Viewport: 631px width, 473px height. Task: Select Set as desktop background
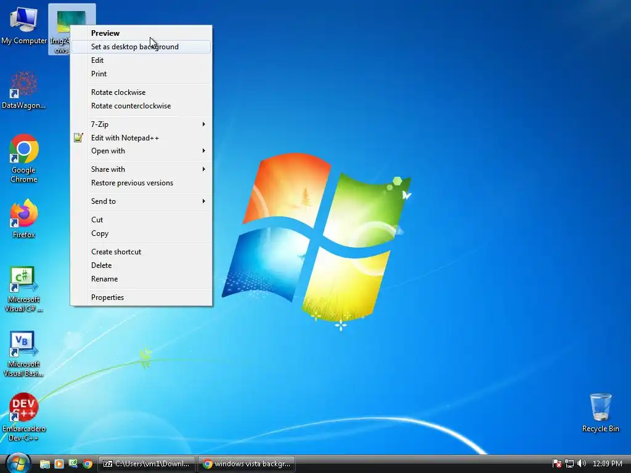tap(141, 47)
